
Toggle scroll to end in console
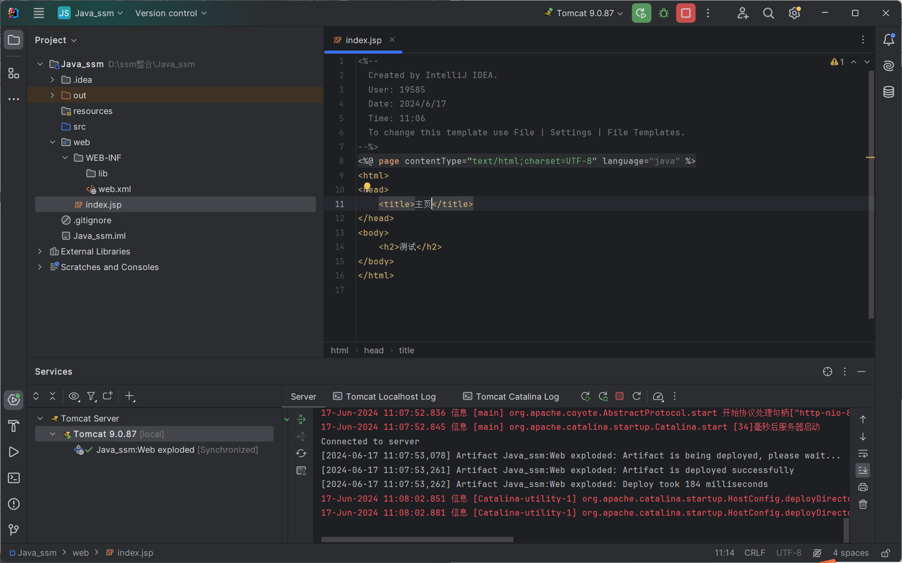(x=863, y=470)
